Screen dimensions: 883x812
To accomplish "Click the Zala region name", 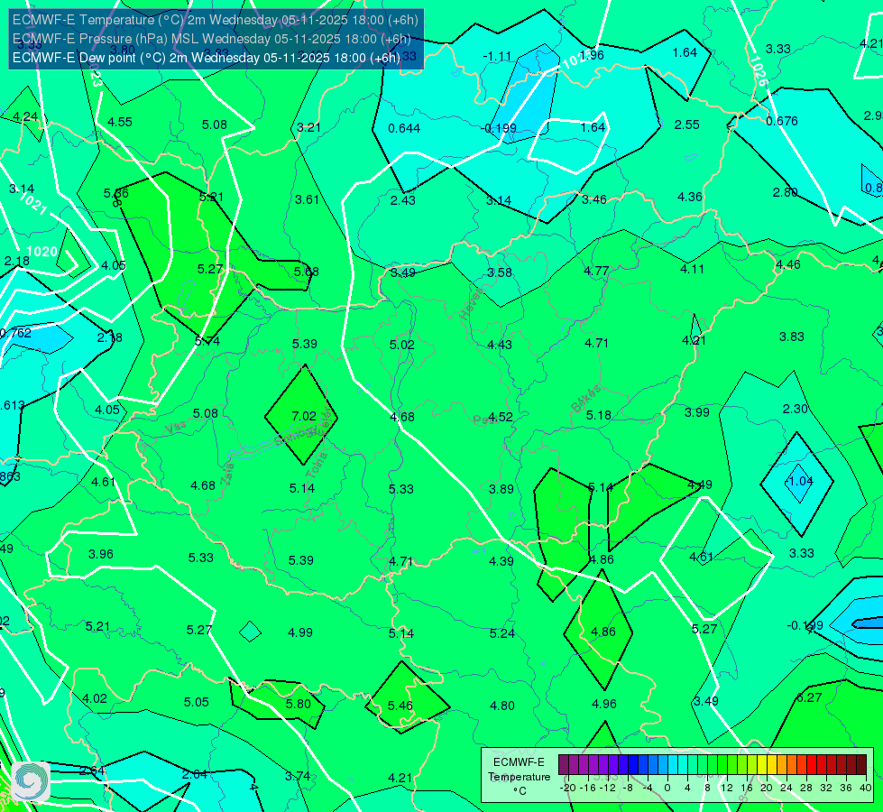I will click(227, 474).
